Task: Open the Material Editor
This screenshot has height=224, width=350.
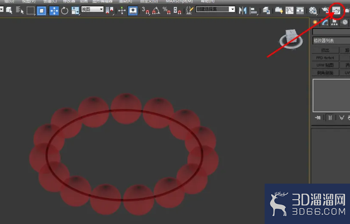Action: (313, 11)
